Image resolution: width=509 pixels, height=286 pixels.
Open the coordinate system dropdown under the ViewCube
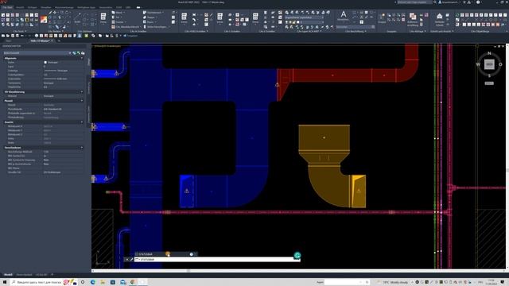489,83
